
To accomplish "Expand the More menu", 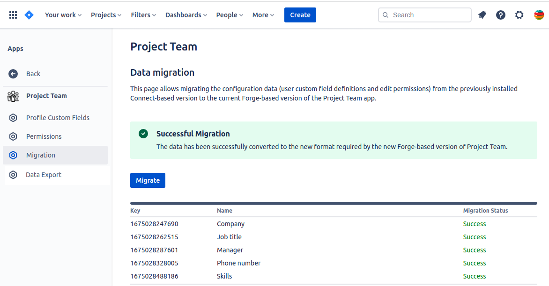I will (x=263, y=15).
